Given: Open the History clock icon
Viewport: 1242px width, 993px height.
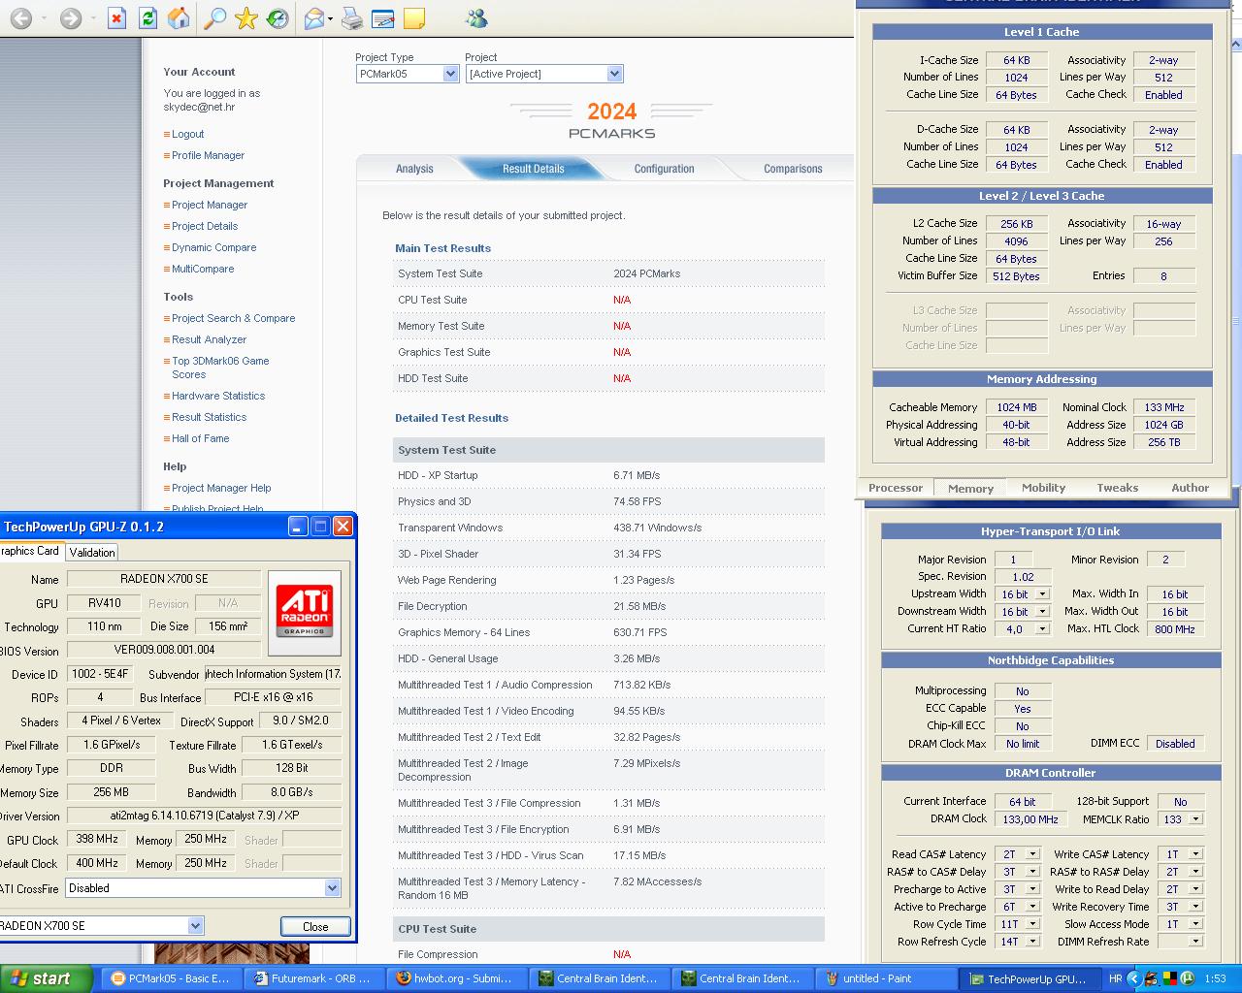Looking at the screenshot, I should tap(278, 18).
